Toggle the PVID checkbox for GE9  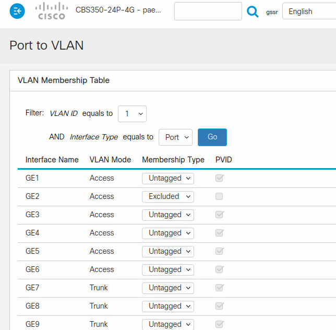pos(219,324)
